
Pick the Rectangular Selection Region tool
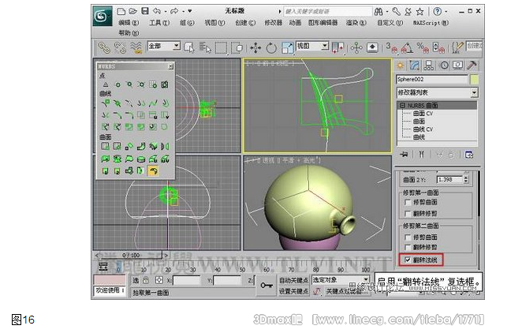click(x=221, y=48)
